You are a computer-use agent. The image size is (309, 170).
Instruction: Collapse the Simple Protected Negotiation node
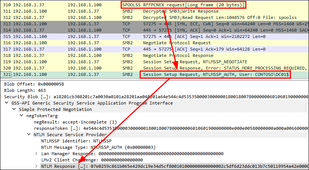[14, 109]
